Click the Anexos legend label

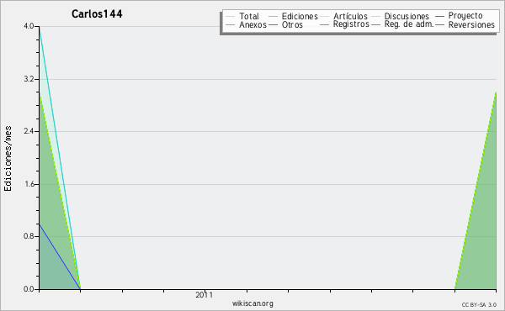[x=252, y=24]
